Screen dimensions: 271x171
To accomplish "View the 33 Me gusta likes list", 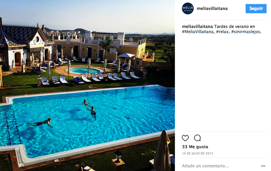I will [195, 147].
